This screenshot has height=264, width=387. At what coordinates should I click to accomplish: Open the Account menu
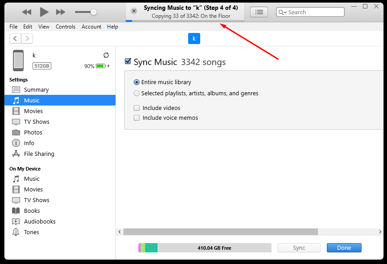91,27
